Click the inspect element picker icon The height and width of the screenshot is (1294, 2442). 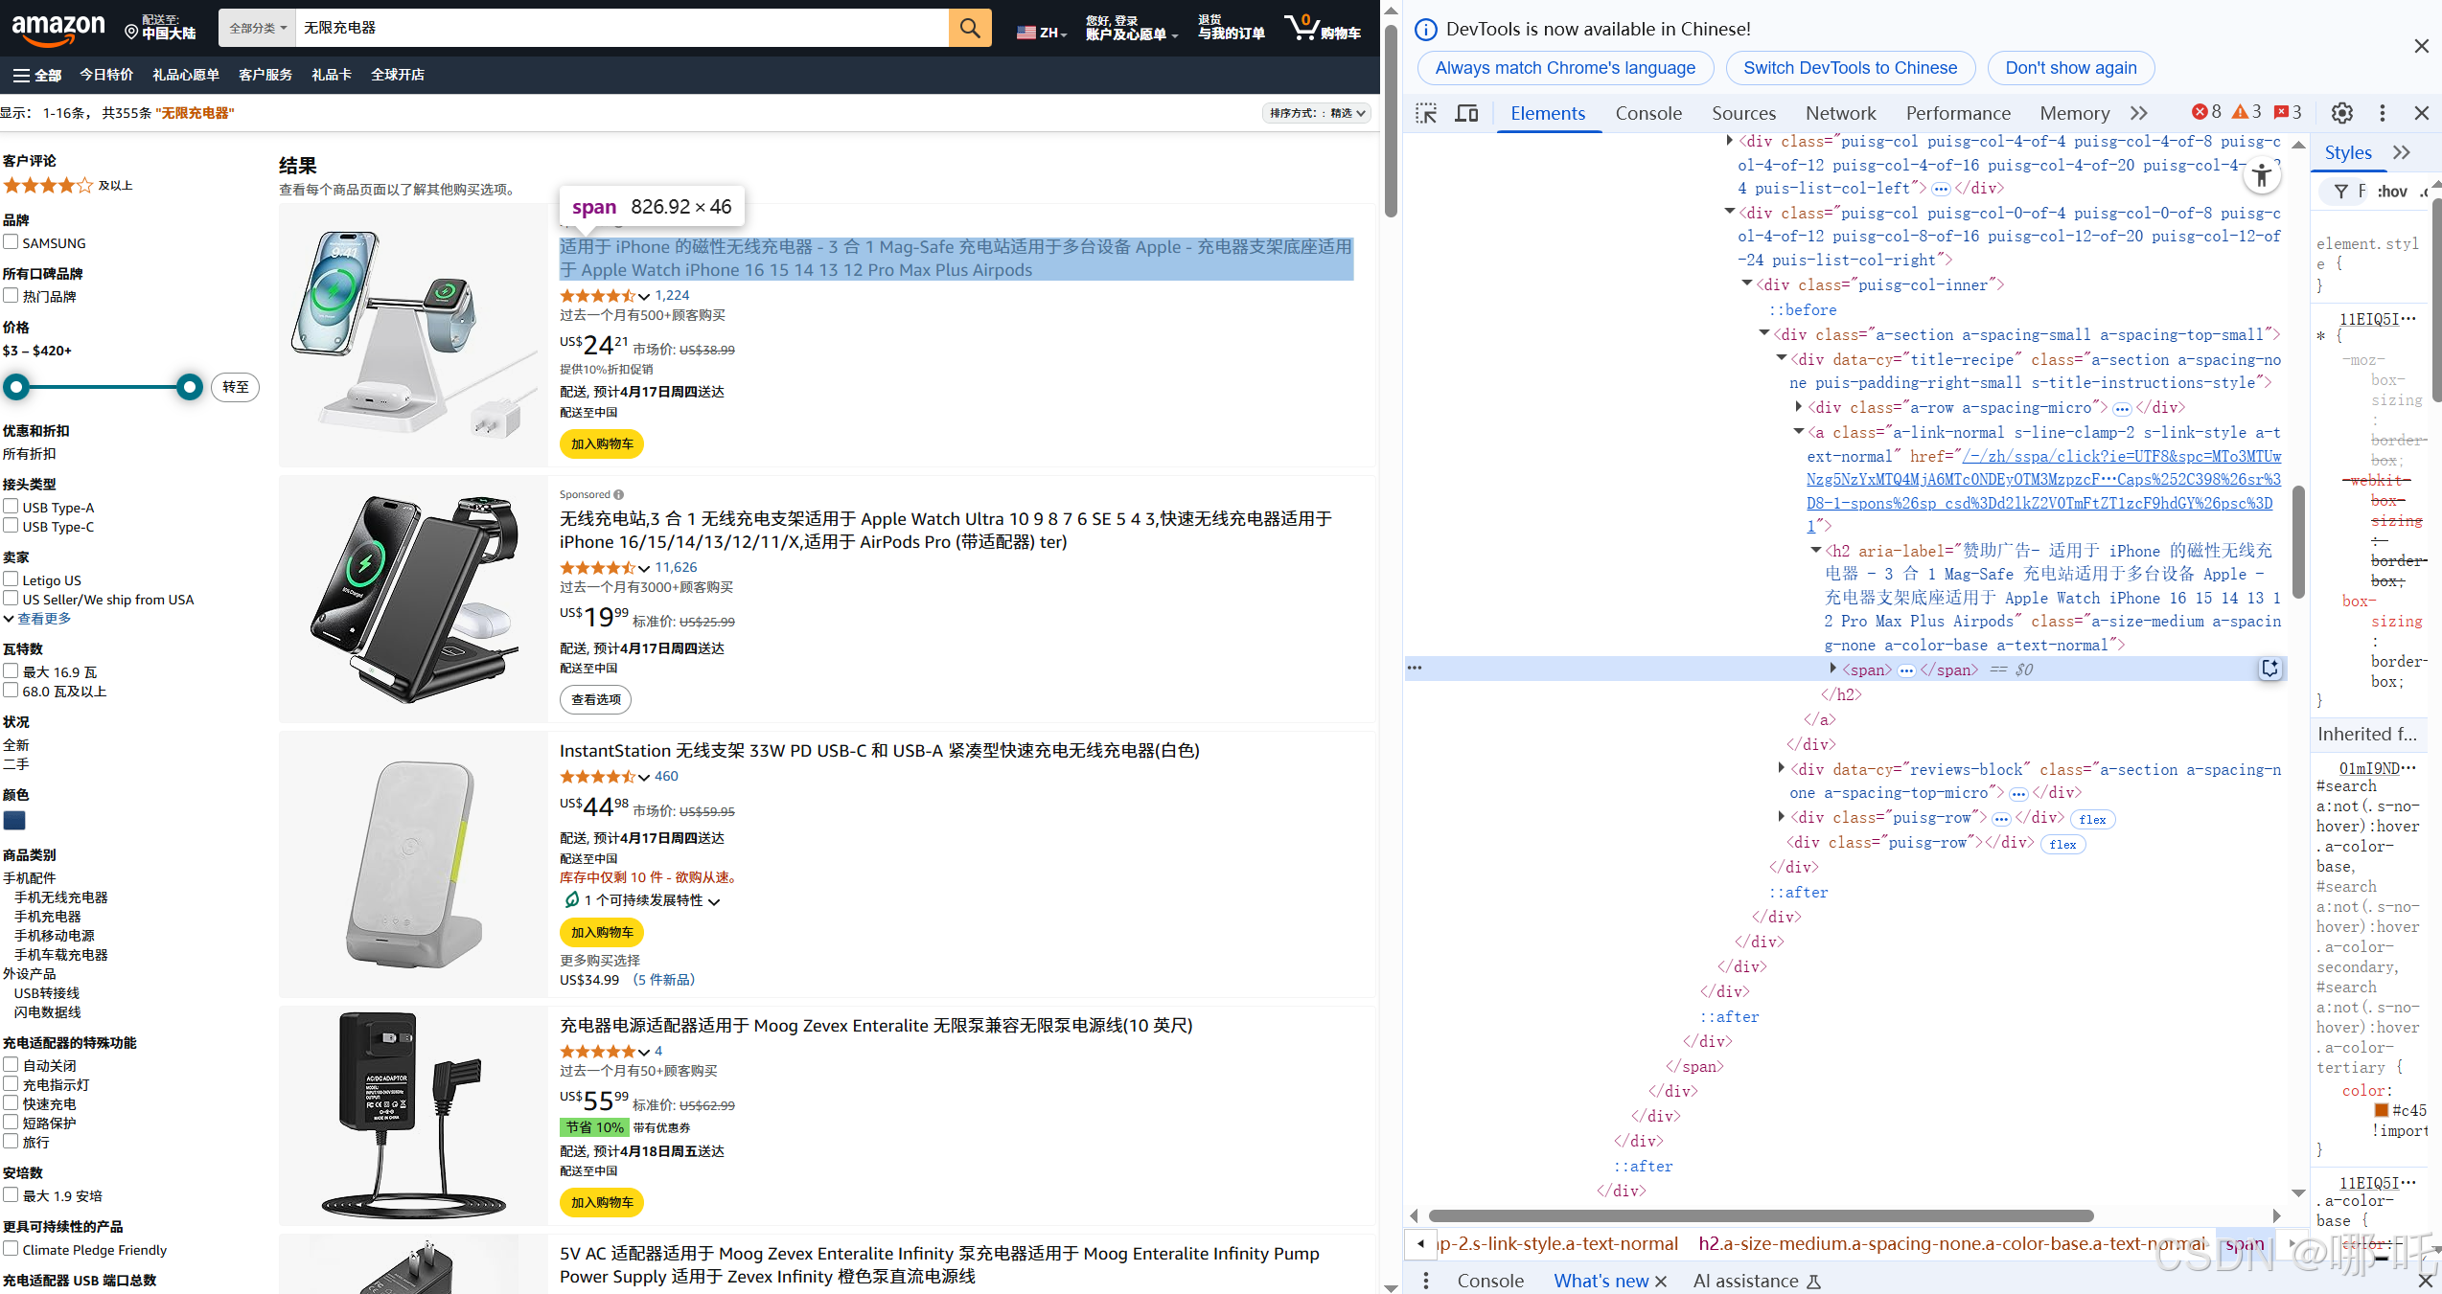click(1426, 113)
